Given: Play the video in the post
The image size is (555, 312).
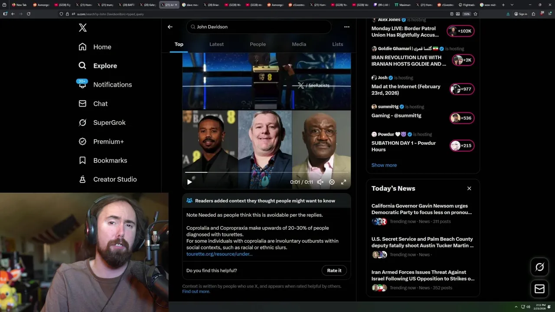Looking at the screenshot, I should pos(189,182).
